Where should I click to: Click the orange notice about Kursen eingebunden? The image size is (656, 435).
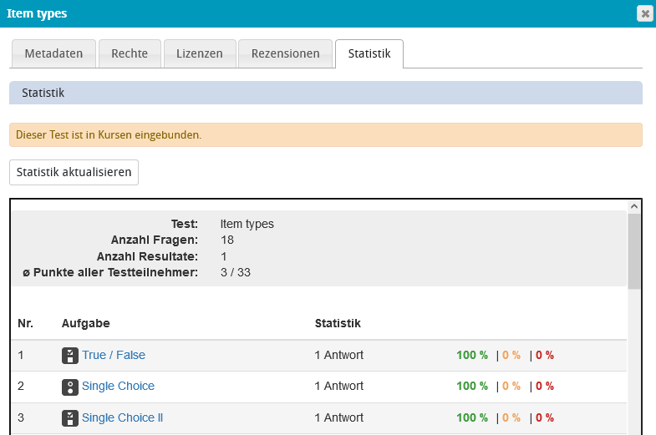pyautogui.click(x=325, y=134)
